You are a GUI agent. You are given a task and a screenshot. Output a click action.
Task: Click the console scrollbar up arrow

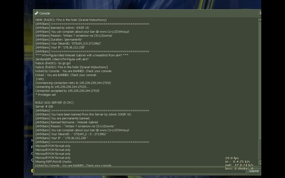(260, 20)
